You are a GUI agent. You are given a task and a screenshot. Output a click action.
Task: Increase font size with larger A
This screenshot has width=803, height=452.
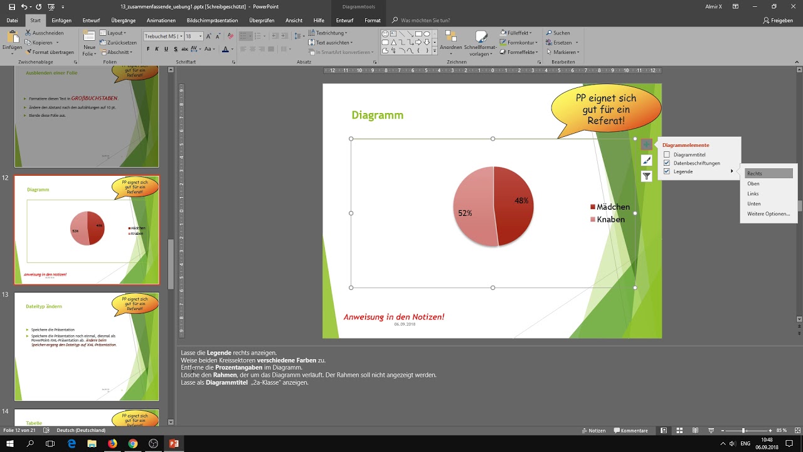[x=210, y=36]
